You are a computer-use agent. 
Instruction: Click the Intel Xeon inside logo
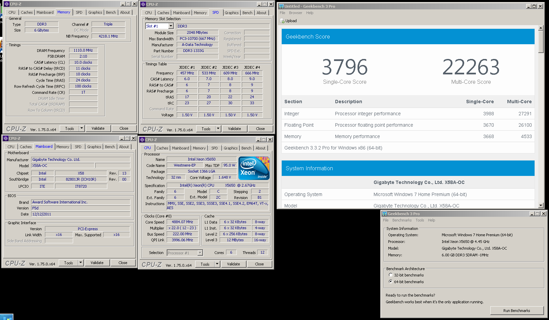(x=254, y=168)
